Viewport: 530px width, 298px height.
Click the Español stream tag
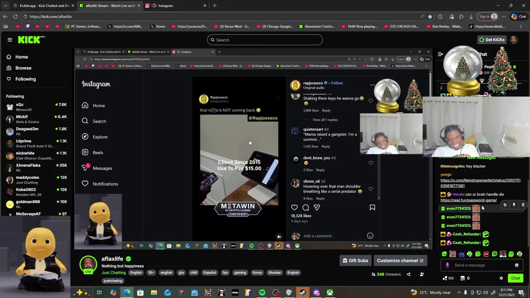(x=210, y=273)
